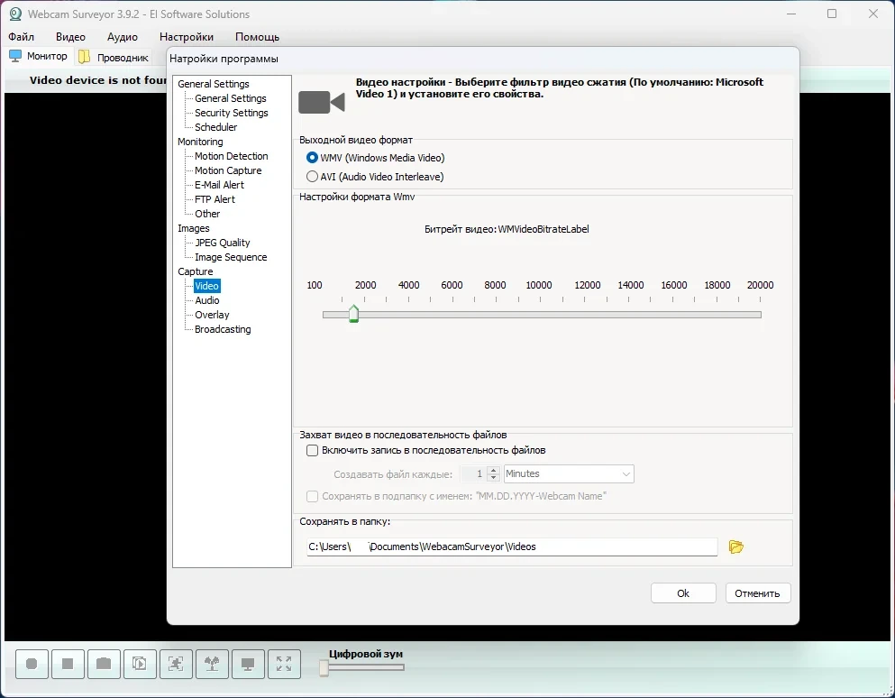The height and width of the screenshot is (698, 895).
Task: Start recording with the record button
Action: tap(32, 664)
